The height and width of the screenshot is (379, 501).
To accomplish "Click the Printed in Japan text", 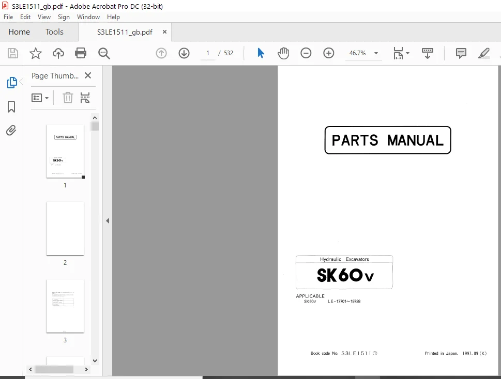I will (x=441, y=353).
